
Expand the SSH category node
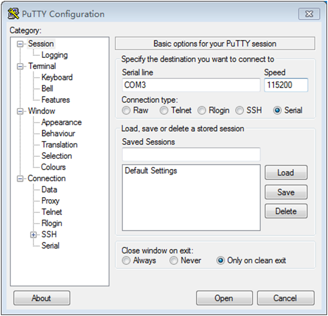point(34,235)
